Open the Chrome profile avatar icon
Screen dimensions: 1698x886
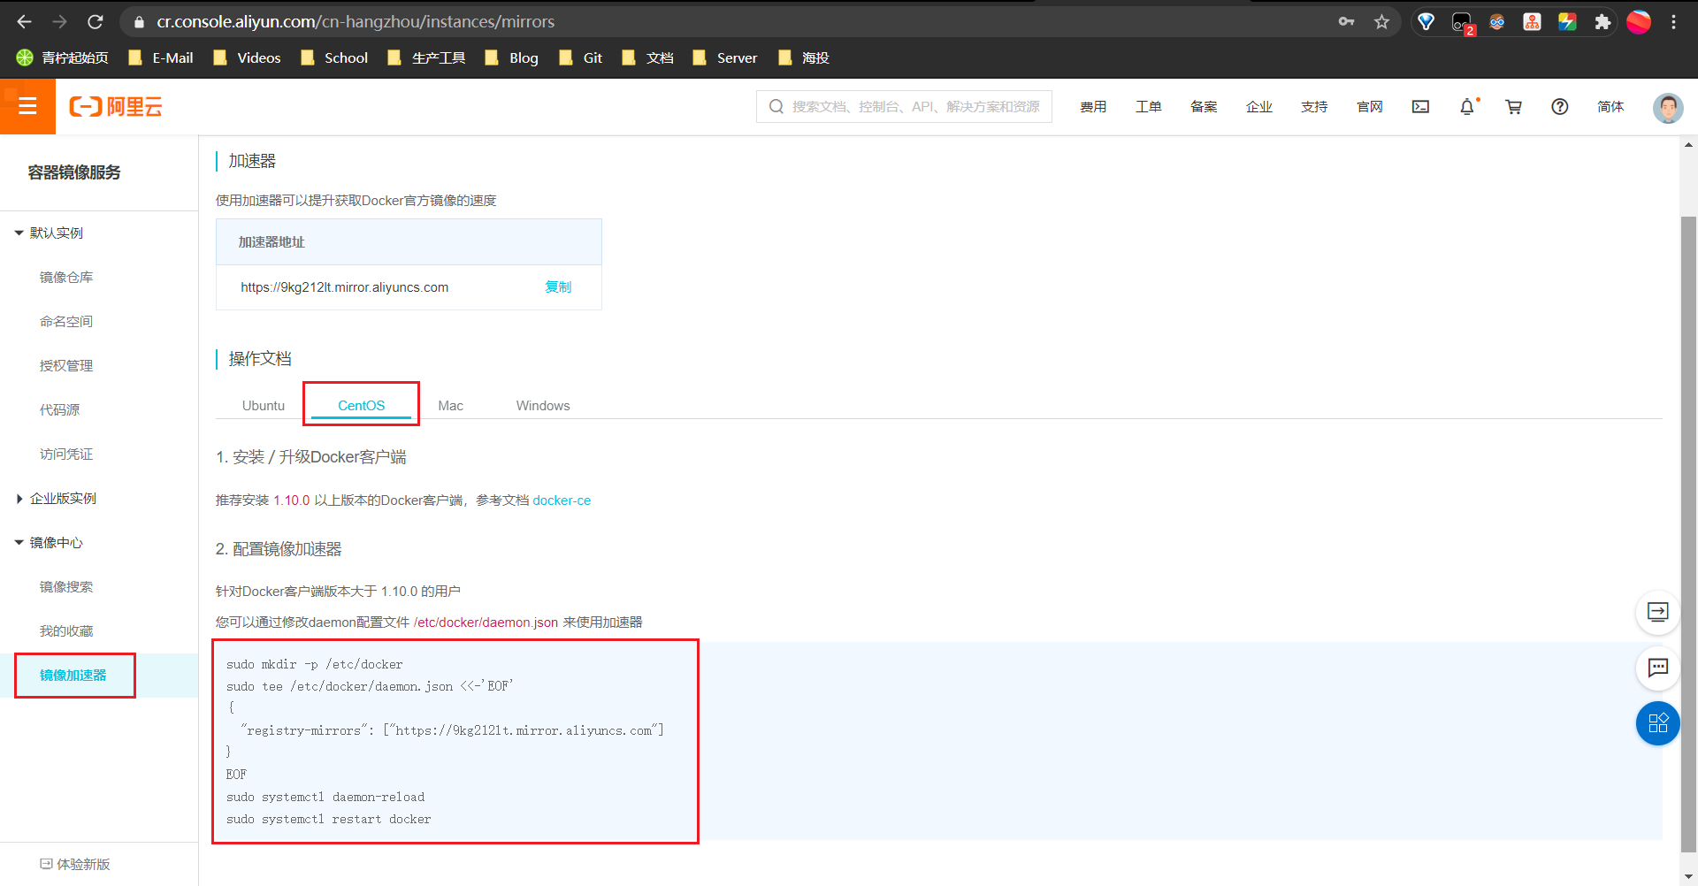coord(1639,21)
